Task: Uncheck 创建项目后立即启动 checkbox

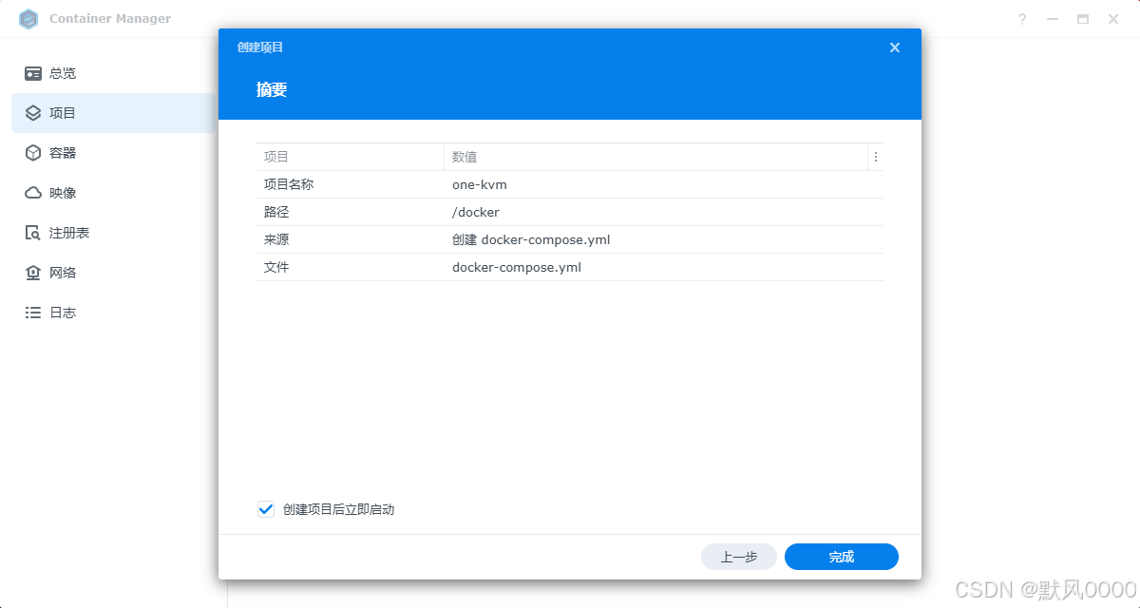Action: tap(266, 509)
